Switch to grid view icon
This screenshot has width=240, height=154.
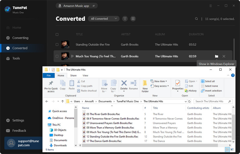(133, 19)
